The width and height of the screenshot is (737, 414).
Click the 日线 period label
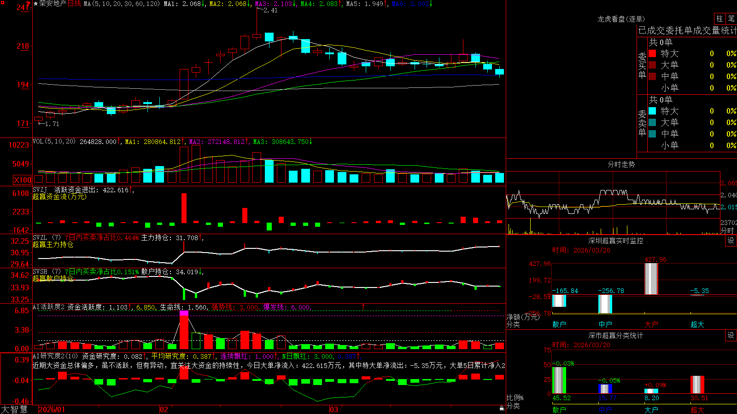[74, 4]
